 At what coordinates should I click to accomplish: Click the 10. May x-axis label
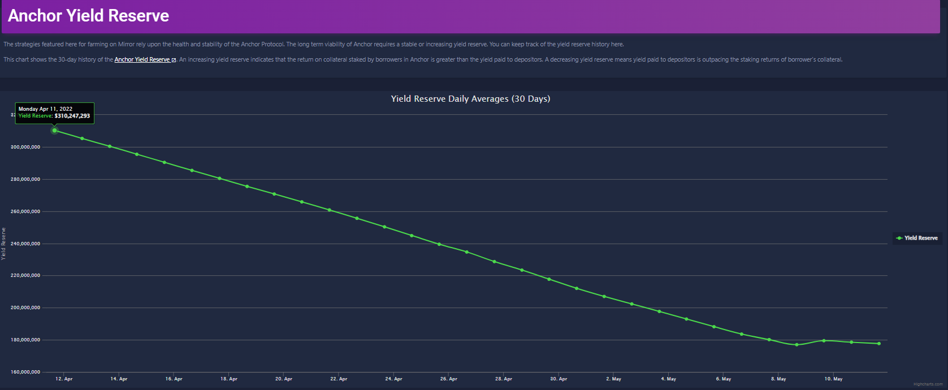coord(833,379)
